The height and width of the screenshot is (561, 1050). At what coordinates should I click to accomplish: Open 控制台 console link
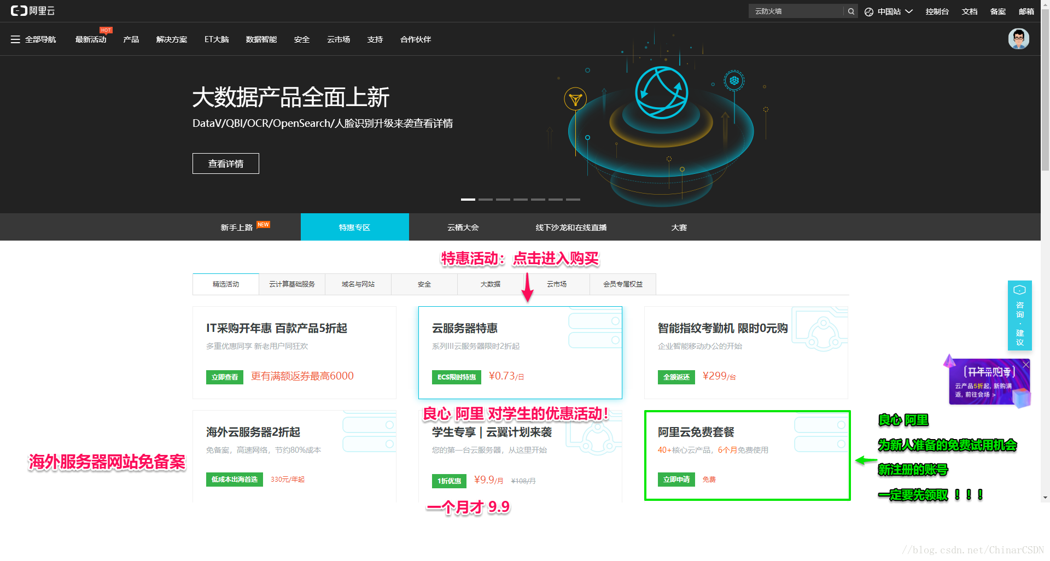(937, 11)
